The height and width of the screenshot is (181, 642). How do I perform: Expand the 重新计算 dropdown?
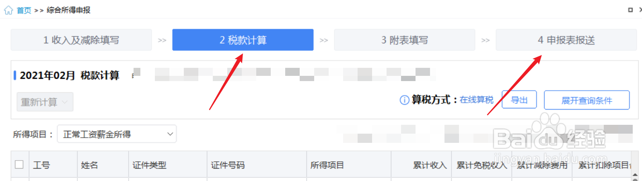click(45, 102)
